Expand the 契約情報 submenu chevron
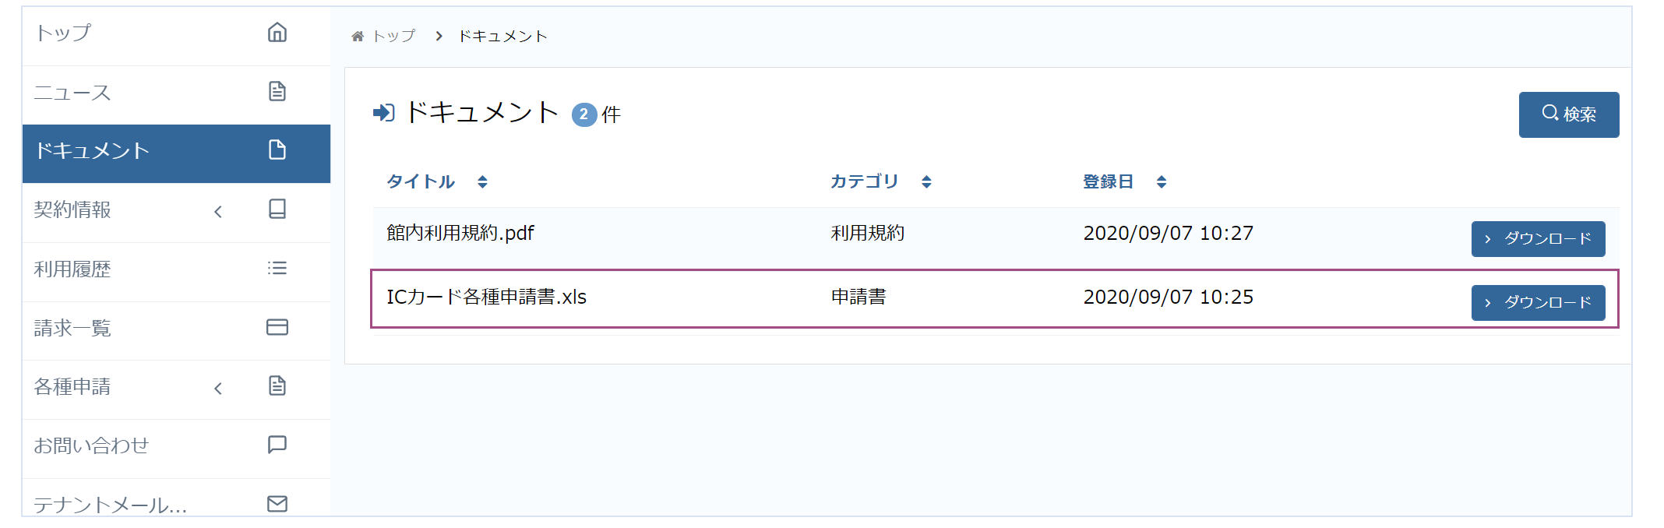Viewport: 1664px width, 528px height. (218, 211)
